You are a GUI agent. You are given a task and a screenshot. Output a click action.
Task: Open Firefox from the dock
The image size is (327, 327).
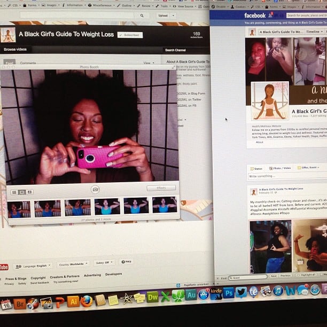pyautogui.click(x=87, y=301)
